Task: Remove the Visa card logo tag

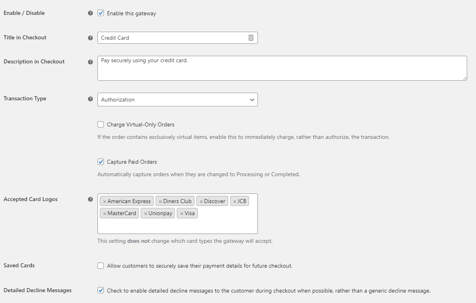Action: point(182,214)
